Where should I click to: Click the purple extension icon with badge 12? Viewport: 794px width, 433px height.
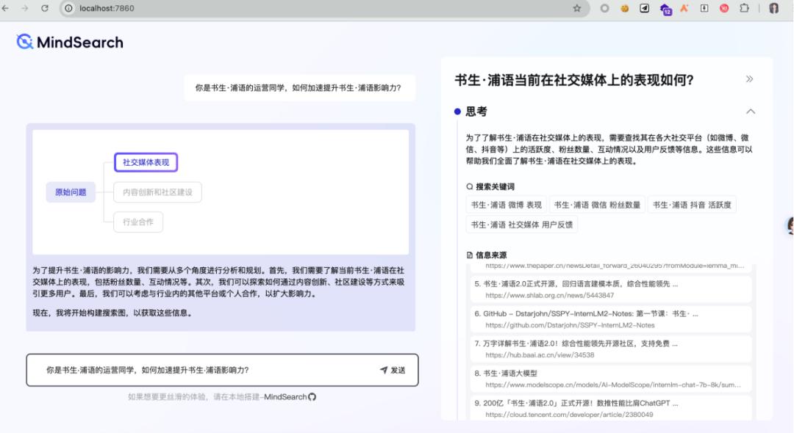[665, 9]
